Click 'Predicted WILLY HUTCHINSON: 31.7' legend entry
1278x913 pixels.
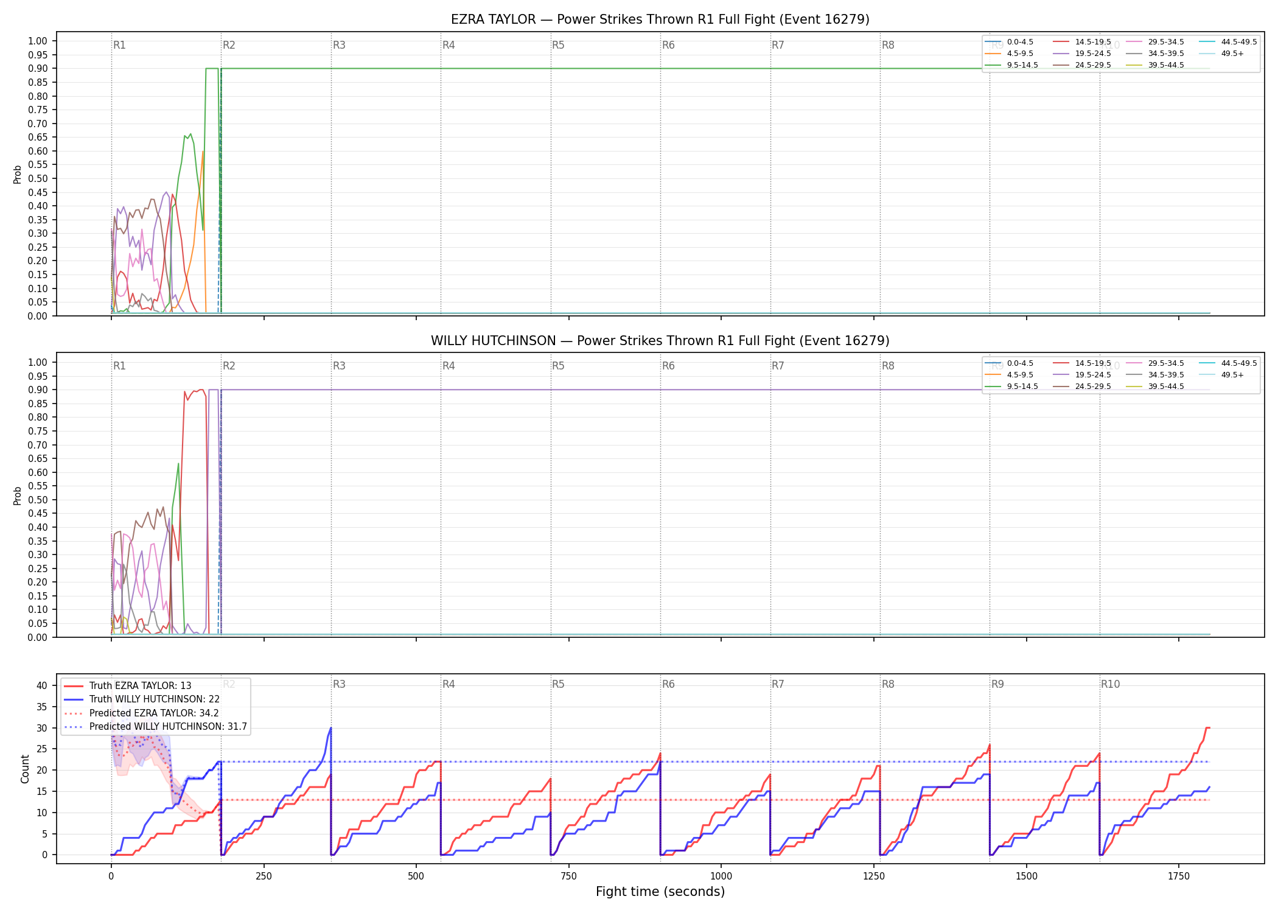pyautogui.click(x=155, y=727)
